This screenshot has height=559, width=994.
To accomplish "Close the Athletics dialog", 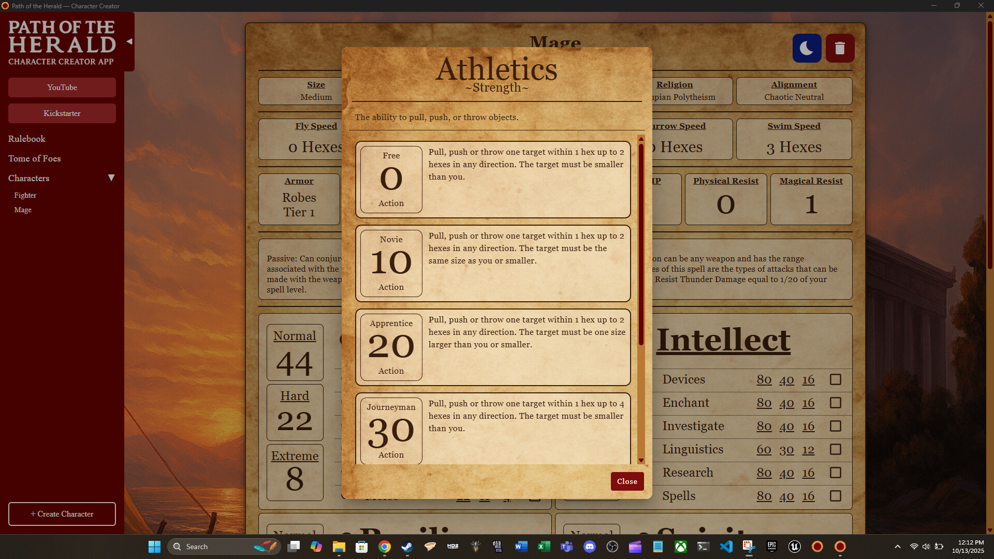I will coord(627,481).
